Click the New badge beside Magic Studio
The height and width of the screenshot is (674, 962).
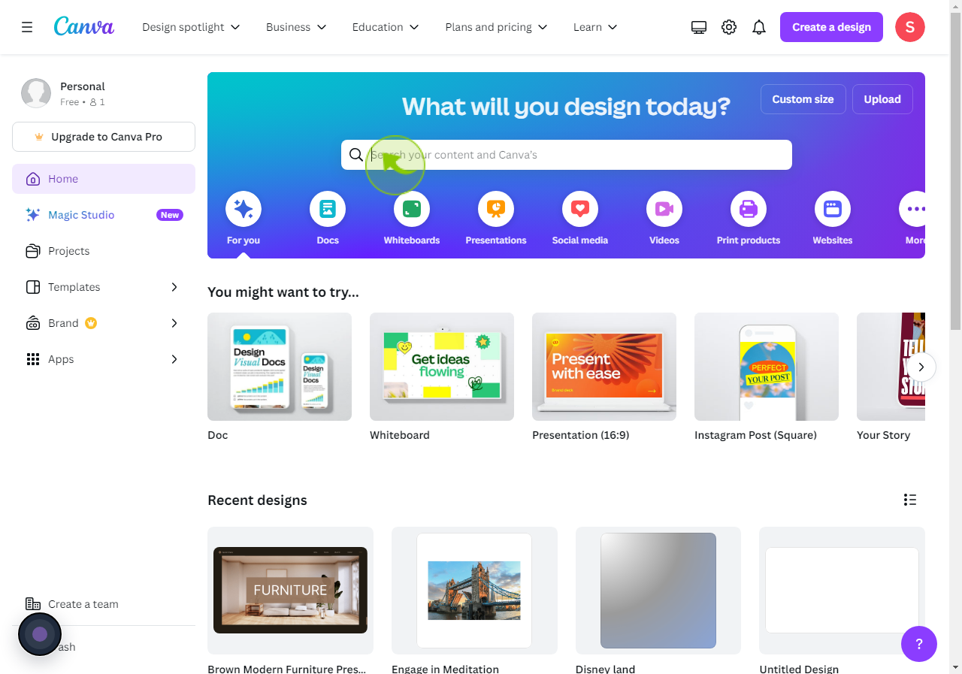170,215
